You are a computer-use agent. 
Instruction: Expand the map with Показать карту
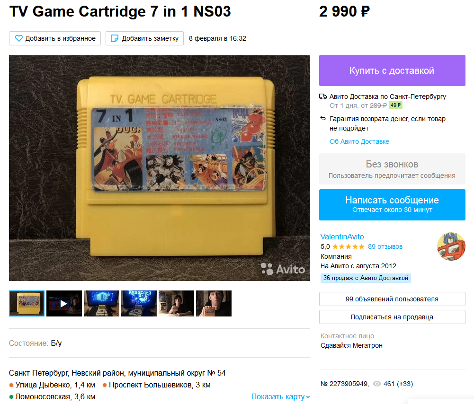pyautogui.click(x=280, y=396)
